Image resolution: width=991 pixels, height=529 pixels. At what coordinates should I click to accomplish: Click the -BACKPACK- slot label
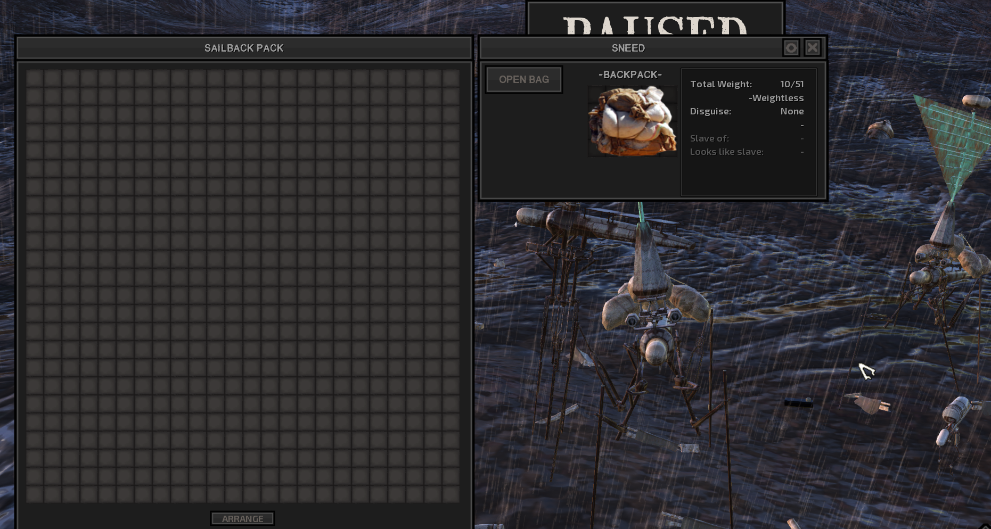[630, 75]
